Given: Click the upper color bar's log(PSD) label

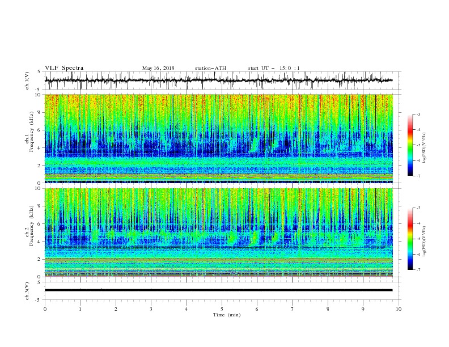Looking at the screenshot, I should click(x=425, y=148).
